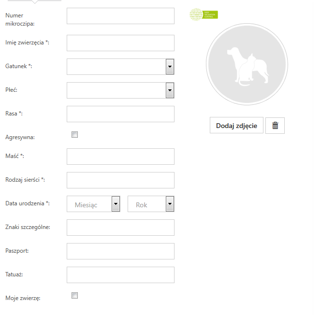320x315 pixels.
Task: Enable the Moje zwierzę checkbox
Action: coord(74,296)
